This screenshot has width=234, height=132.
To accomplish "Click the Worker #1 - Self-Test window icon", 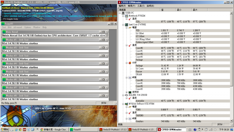I will pos(4,40).
